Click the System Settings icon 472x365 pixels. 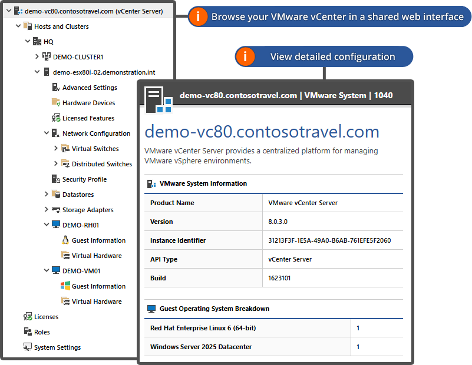click(28, 347)
